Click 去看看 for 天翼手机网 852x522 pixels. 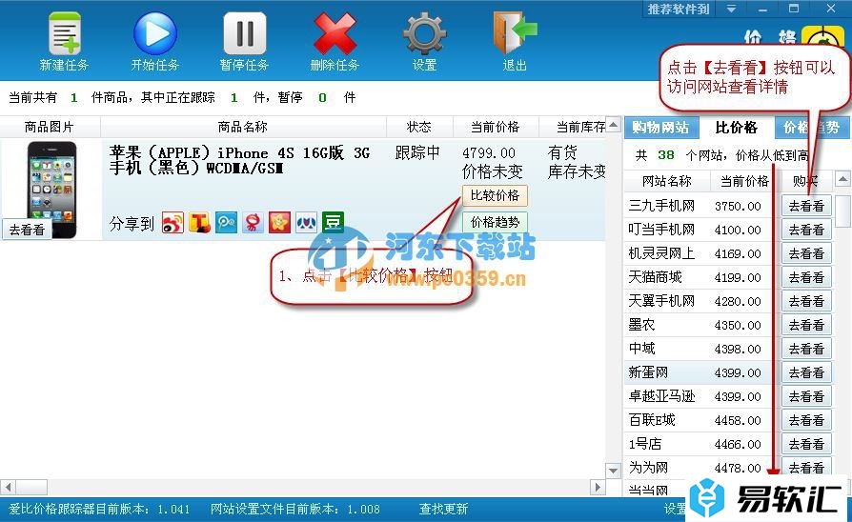[x=806, y=301]
